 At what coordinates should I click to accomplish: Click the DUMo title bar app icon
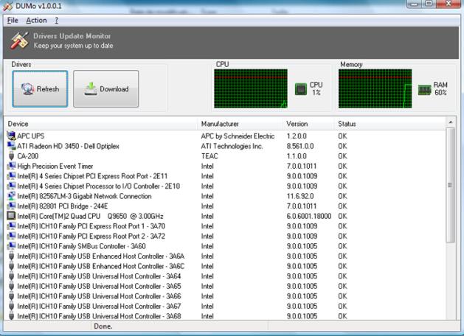(x=7, y=6)
